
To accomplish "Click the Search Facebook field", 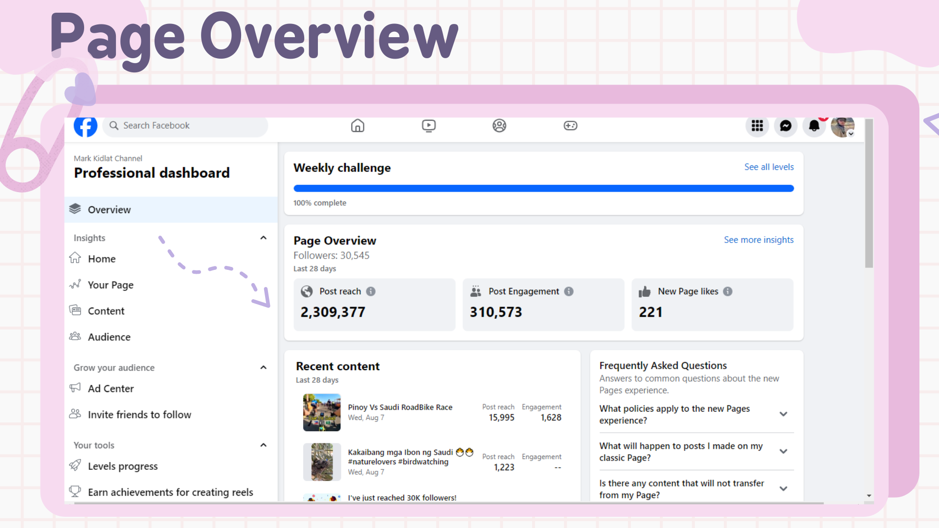I will click(x=186, y=126).
